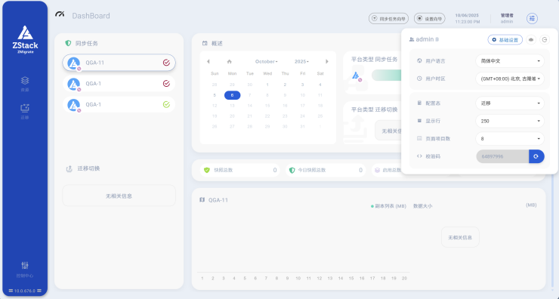Click the 快照总数 counter
This screenshot has width=559, height=299.
coord(240,170)
